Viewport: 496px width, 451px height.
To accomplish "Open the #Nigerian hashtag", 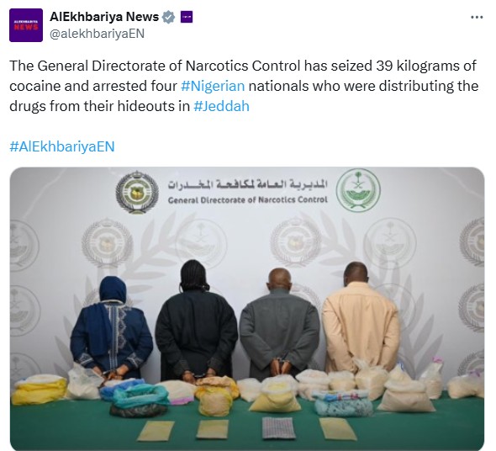I will pos(213,86).
